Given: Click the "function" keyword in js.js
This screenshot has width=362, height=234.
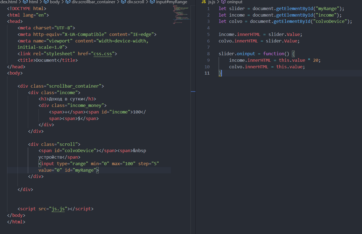Looking at the screenshot, I should coord(274,54).
